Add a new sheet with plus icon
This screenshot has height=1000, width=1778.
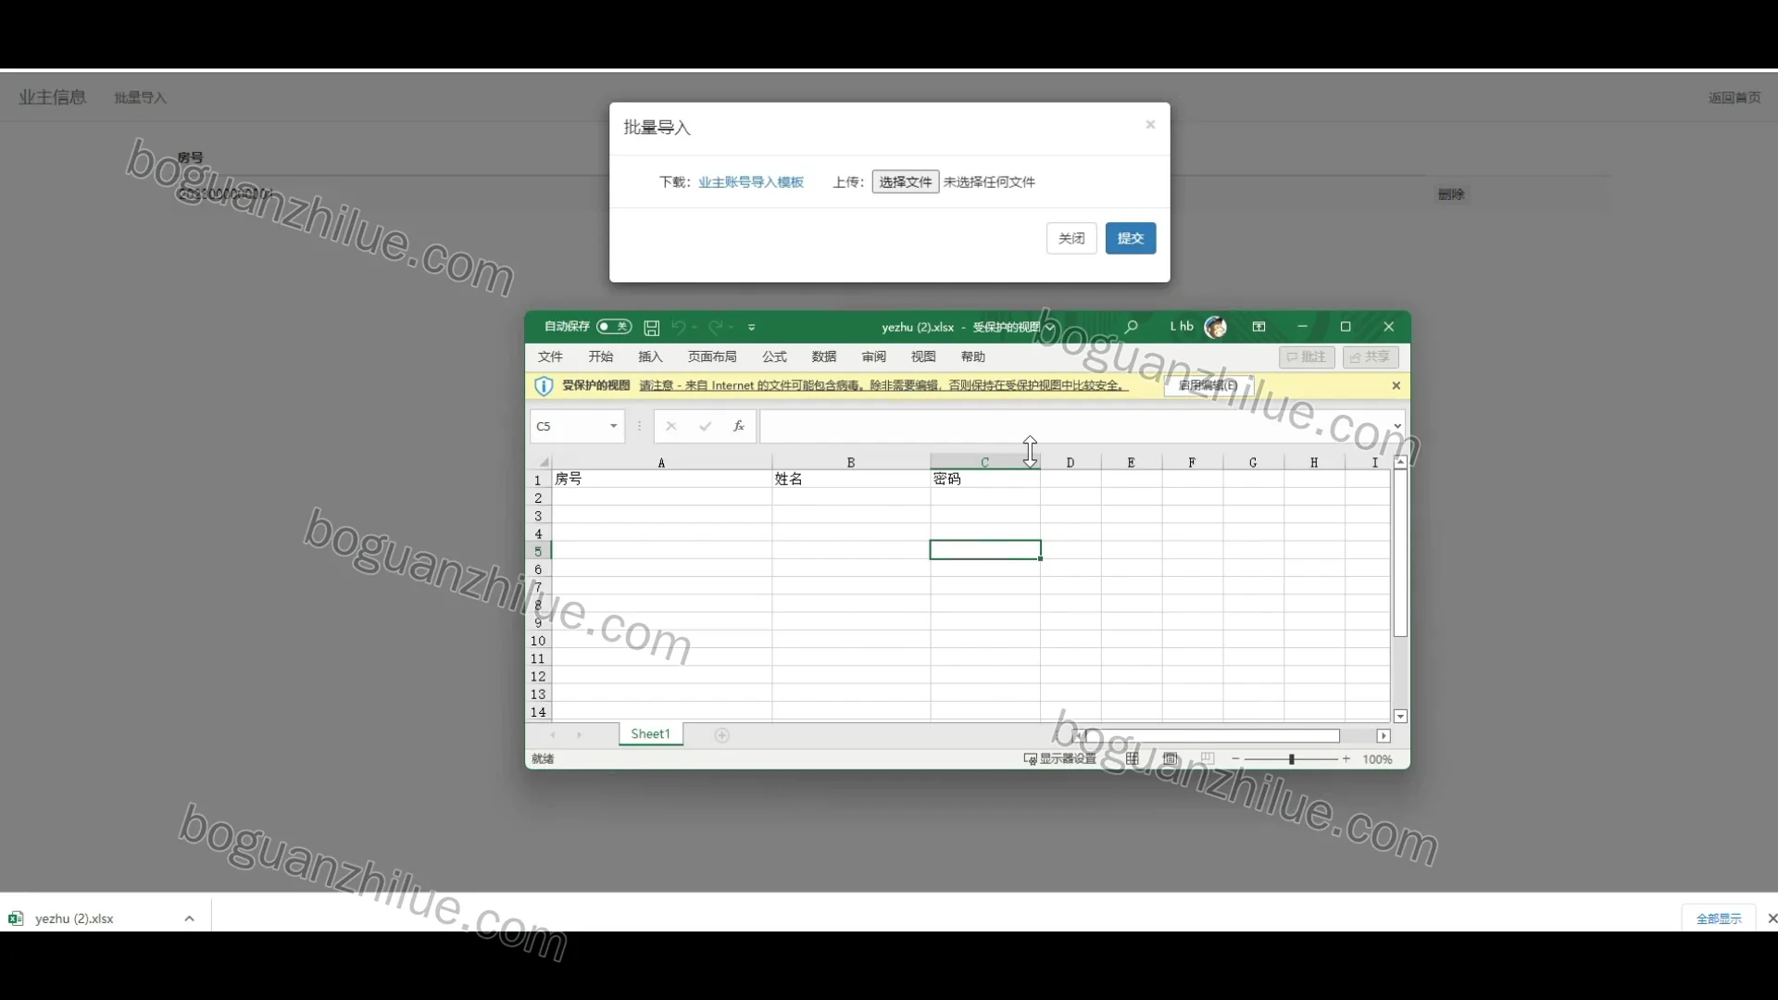click(x=722, y=735)
